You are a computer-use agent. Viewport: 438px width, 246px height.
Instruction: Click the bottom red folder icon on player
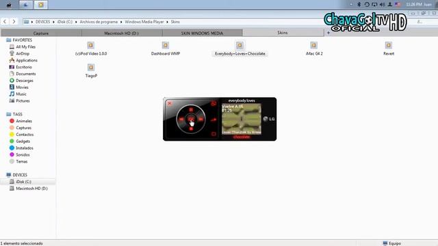214,134
